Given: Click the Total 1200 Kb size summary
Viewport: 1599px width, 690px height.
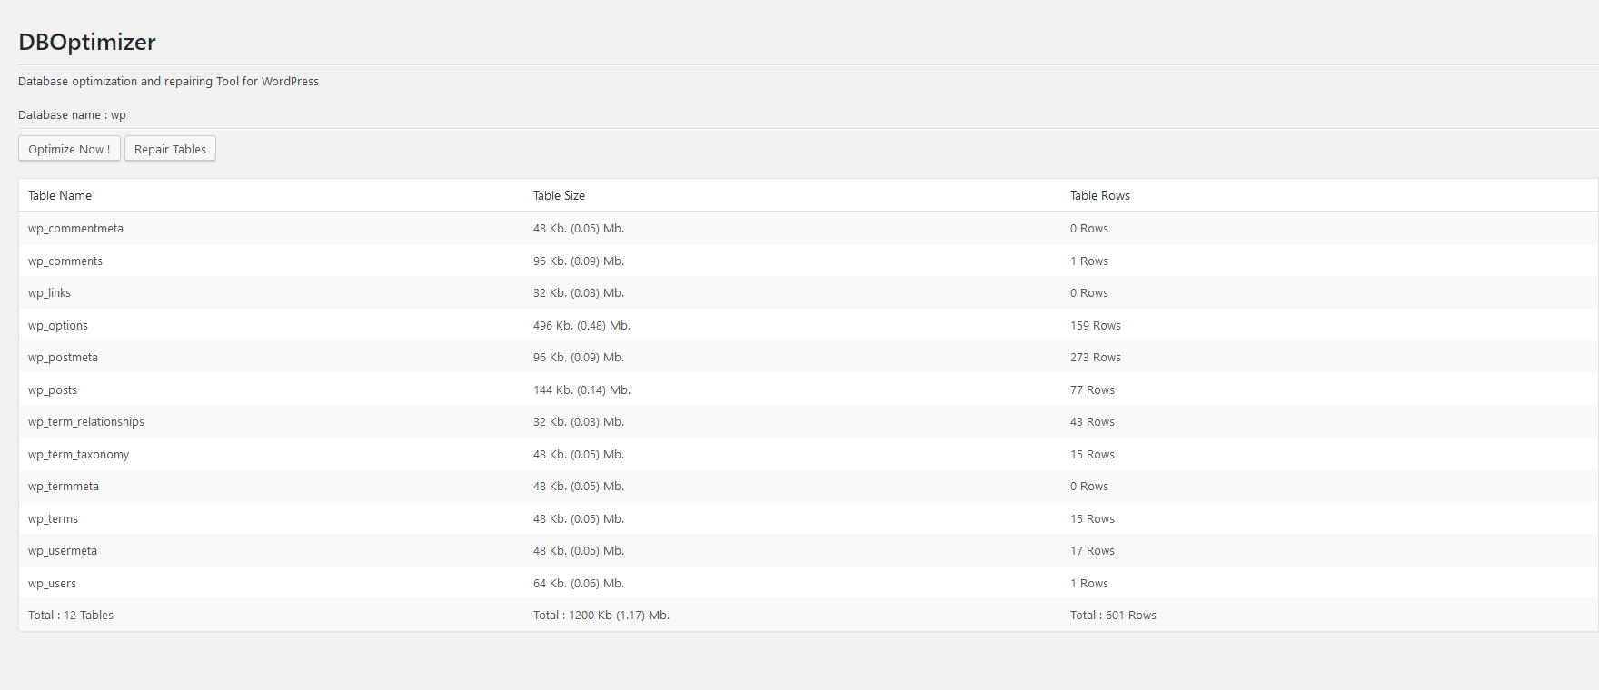Looking at the screenshot, I should pos(601,616).
